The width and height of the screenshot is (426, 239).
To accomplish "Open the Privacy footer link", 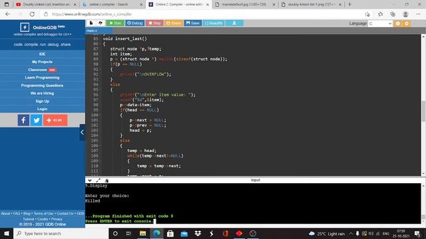I will point(57,219).
